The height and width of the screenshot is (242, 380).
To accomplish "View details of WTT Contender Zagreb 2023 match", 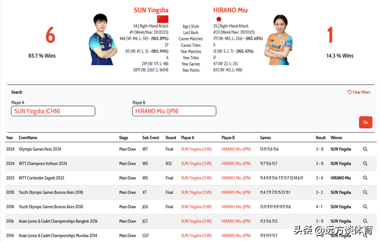I will pos(365,178).
